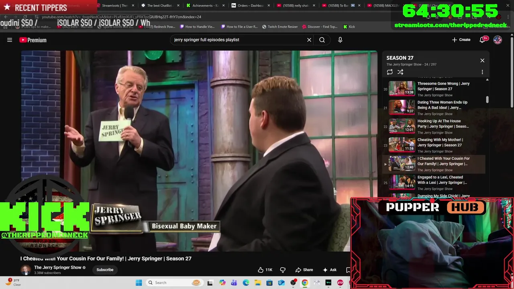Image resolution: width=514 pixels, height=289 pixels.
Task: Open Task View from taskbar
Action: (210, 283)
